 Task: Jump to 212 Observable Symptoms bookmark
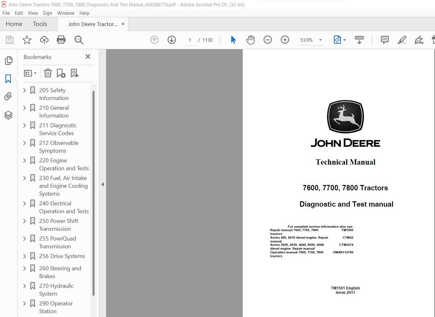(59, 147)
